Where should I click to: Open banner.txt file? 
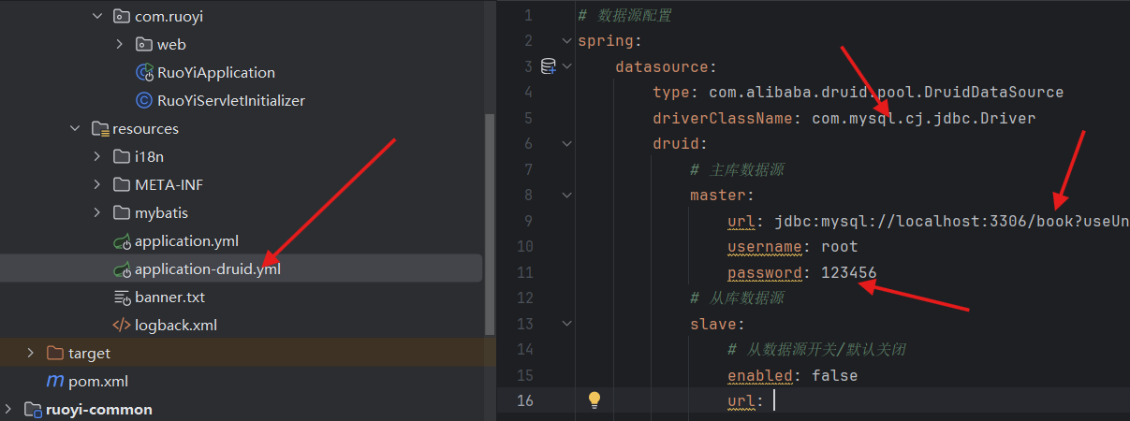point(169,298)
